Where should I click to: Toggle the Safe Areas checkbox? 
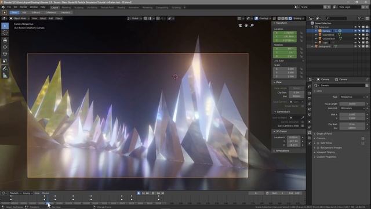tap(318, 143)
